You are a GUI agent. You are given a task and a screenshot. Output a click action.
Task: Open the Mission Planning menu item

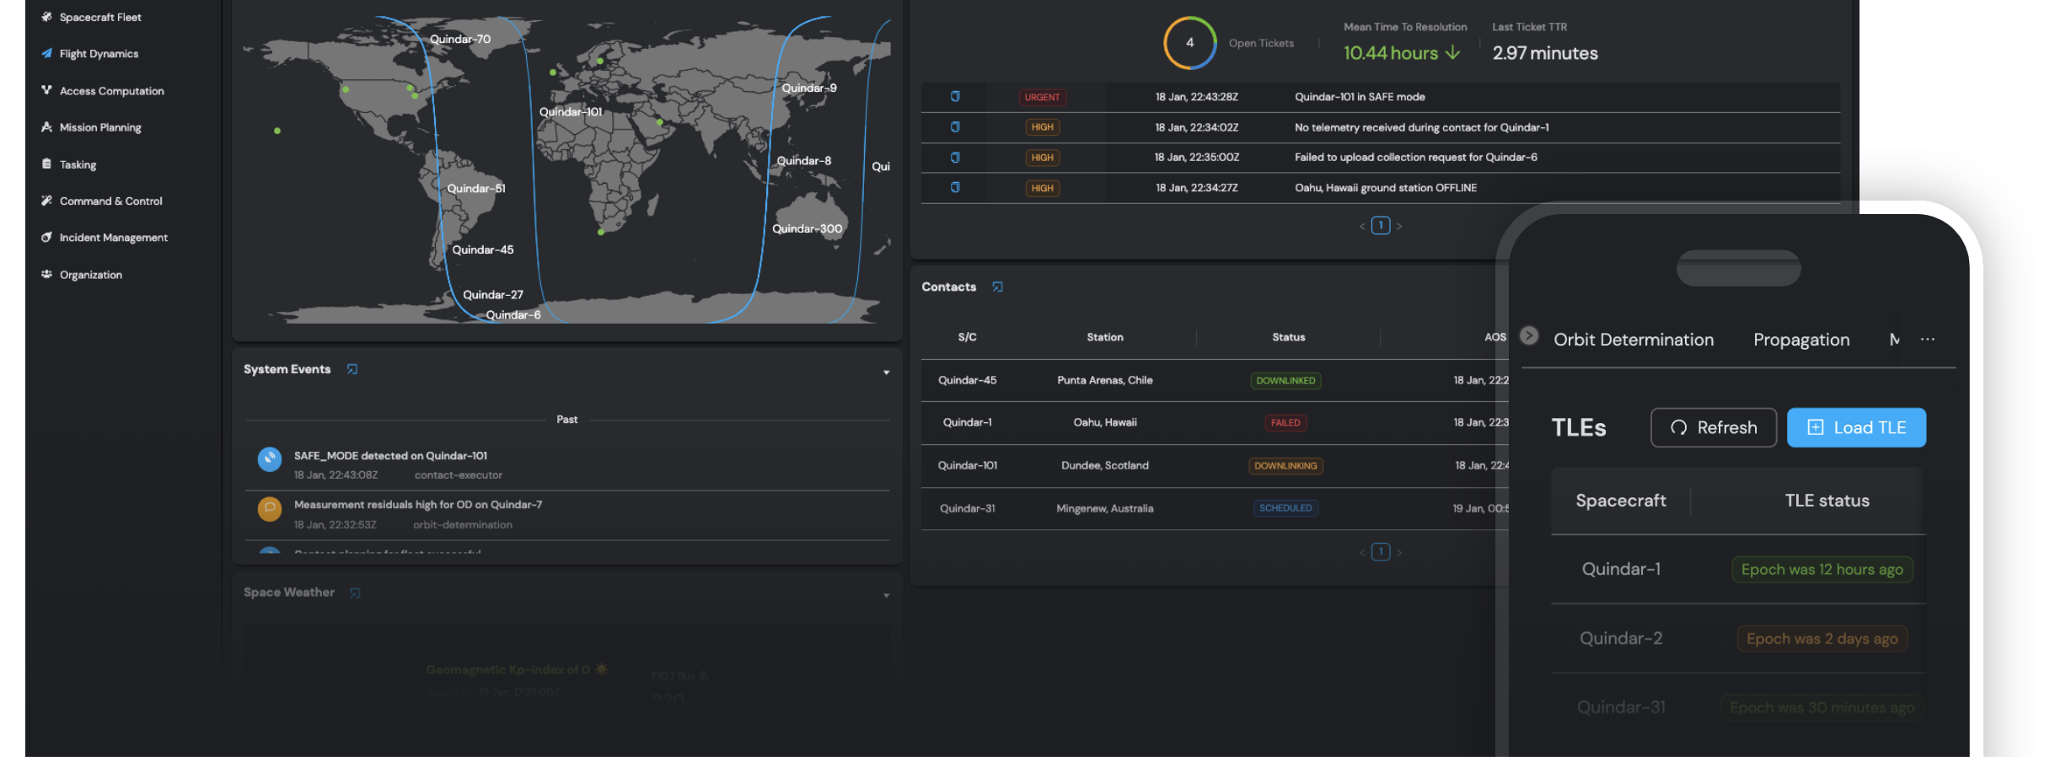pyautogui.click(x=99, y=127)
